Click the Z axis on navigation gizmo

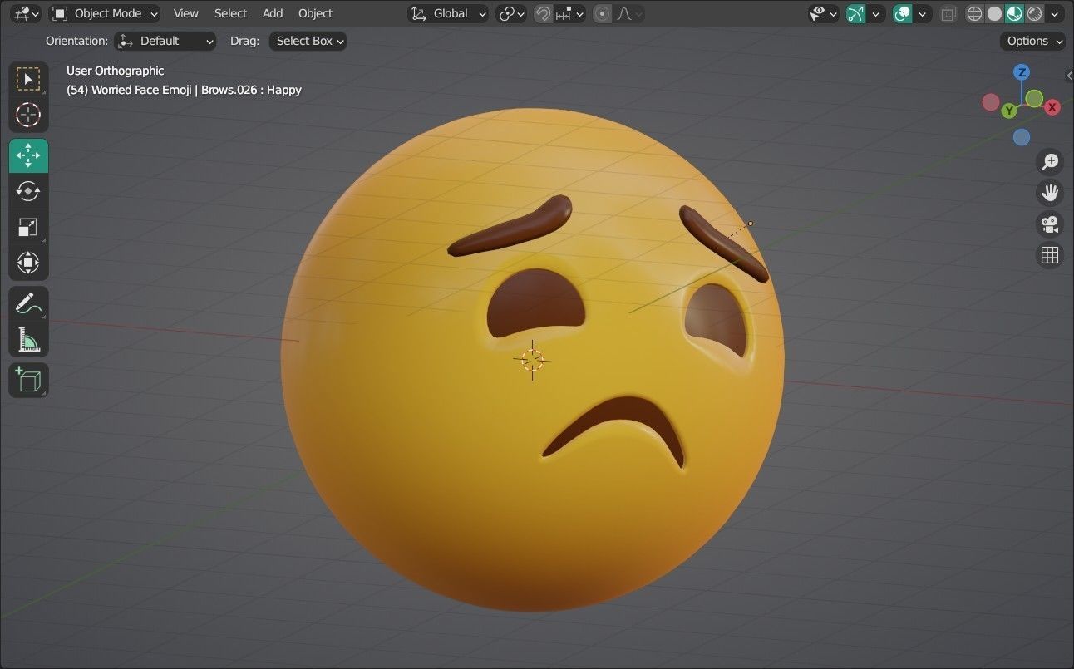tap(1022, 72)
